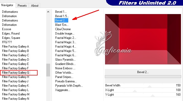Select Edges, Round category
The image size is (183, 101).
11,33
